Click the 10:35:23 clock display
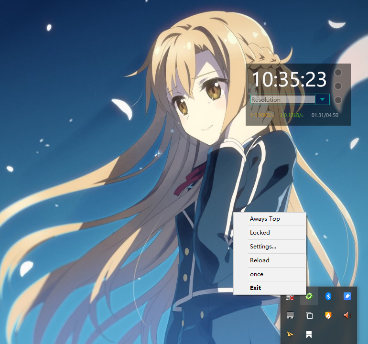Image resolution: width=368 pixels, height=344 pixels. tap(289, 79)
